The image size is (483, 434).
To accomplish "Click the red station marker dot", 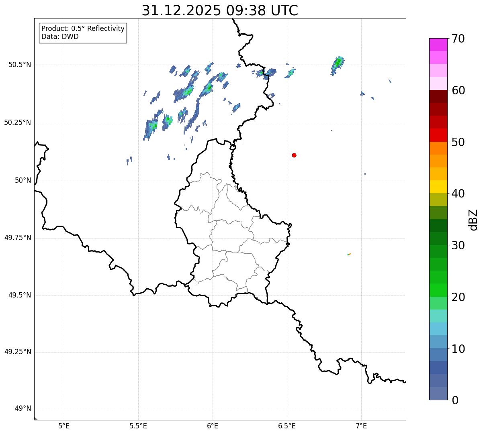I will 294,155.
